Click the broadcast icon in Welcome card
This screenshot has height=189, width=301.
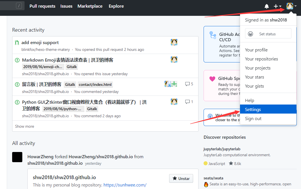(210, 116)
